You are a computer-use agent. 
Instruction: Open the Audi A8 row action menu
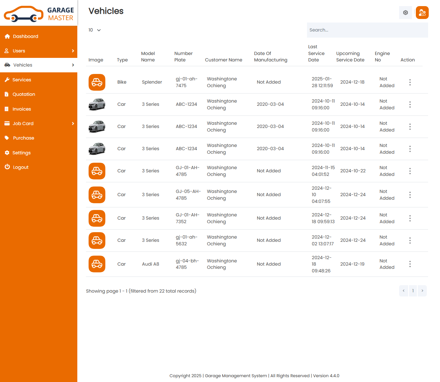pyautogui.click(x=410, y=264)
